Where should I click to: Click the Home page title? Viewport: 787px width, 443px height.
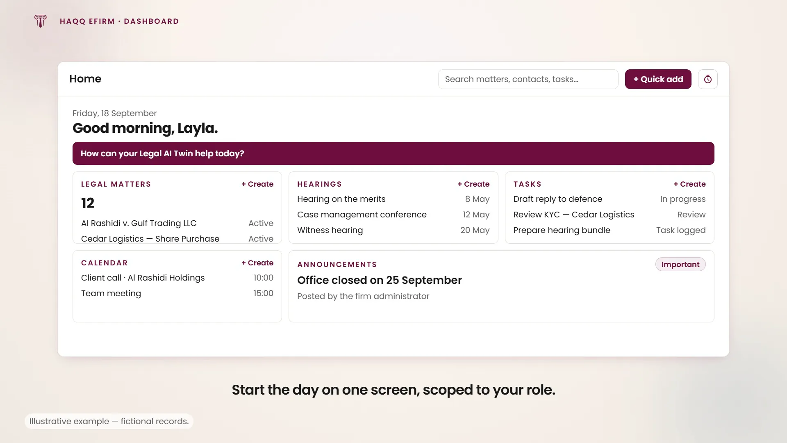click(x=85, y=79)
